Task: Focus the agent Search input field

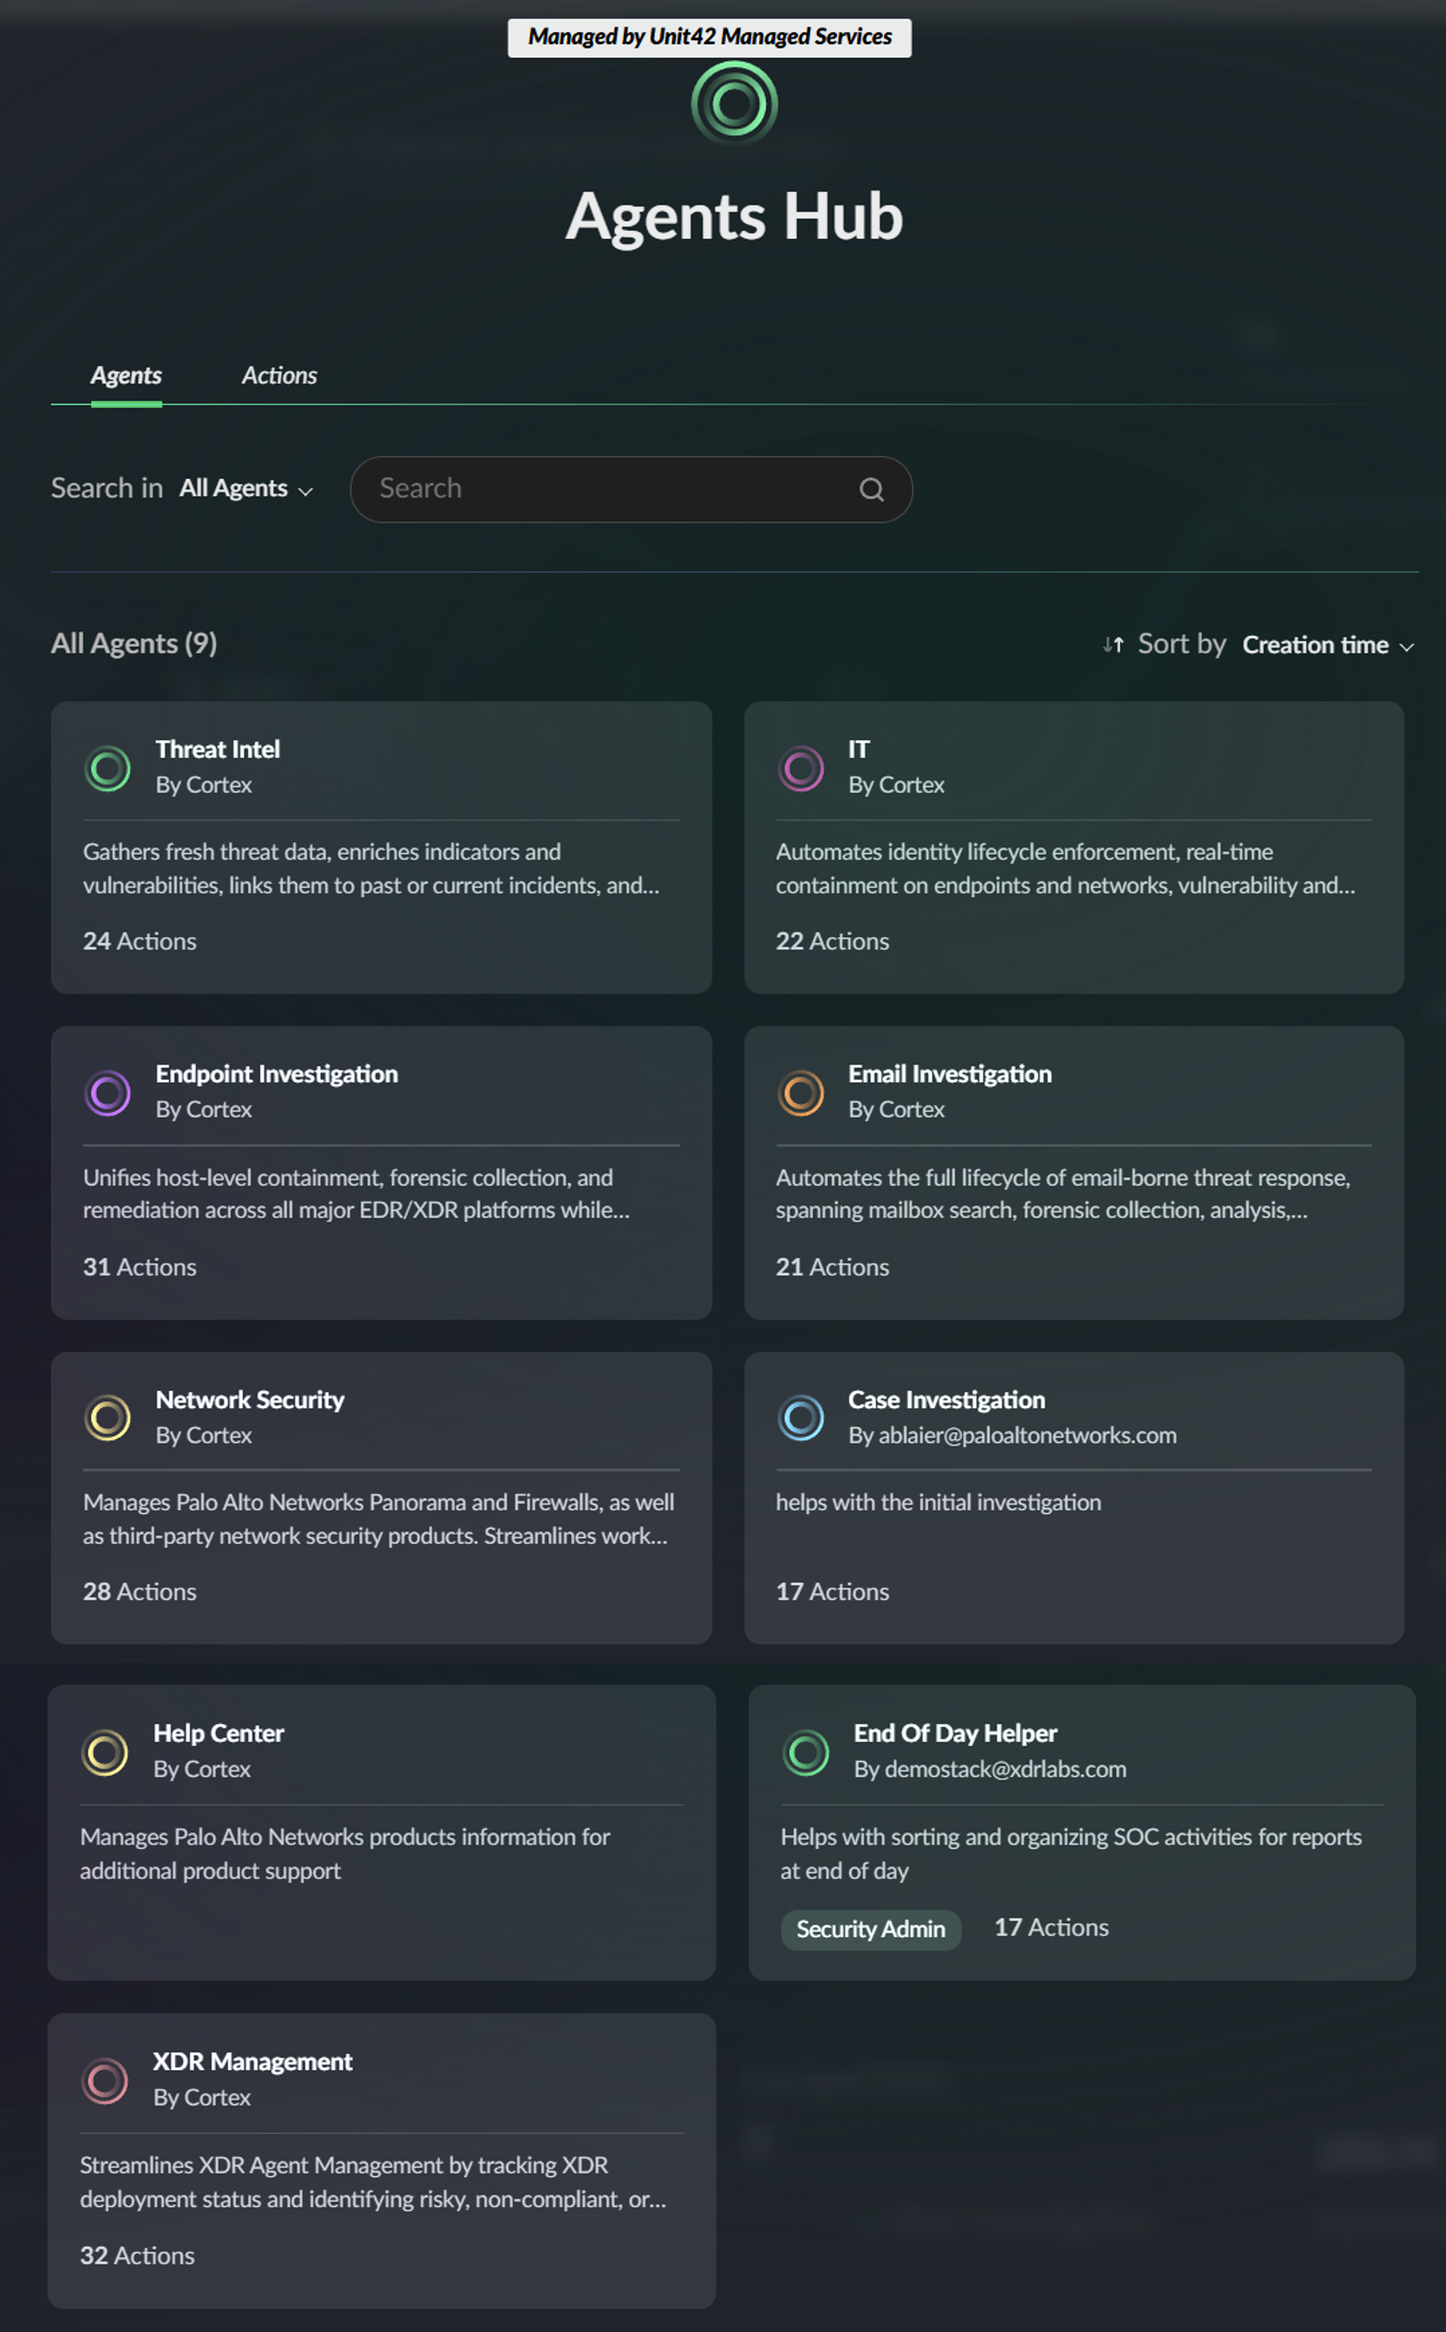Action: click(x=612, y=488)
